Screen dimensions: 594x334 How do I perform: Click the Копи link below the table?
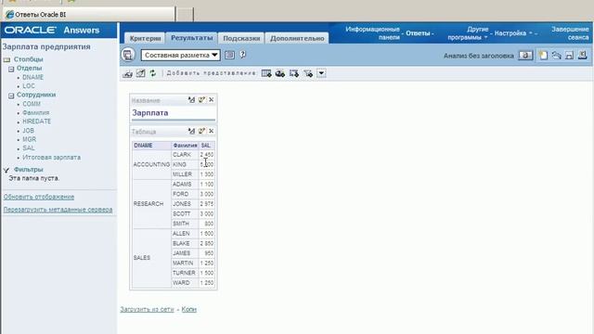188,309
